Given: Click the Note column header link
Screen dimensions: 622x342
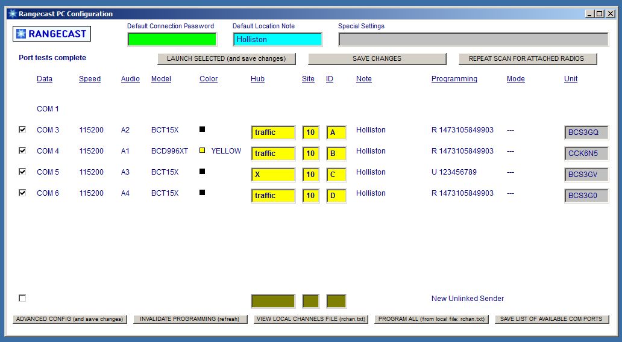Looking at the screenshot, I should [x=364, y=79].
